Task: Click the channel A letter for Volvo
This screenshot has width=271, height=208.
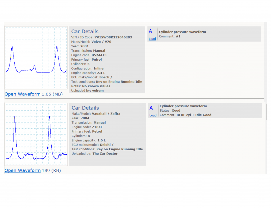Action: pos(151,31)
